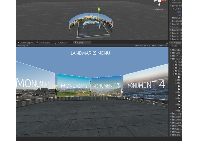Click the LANDMARKS MENU title text
The width and height of the screenshot is (198, 141).
point(90,53)
